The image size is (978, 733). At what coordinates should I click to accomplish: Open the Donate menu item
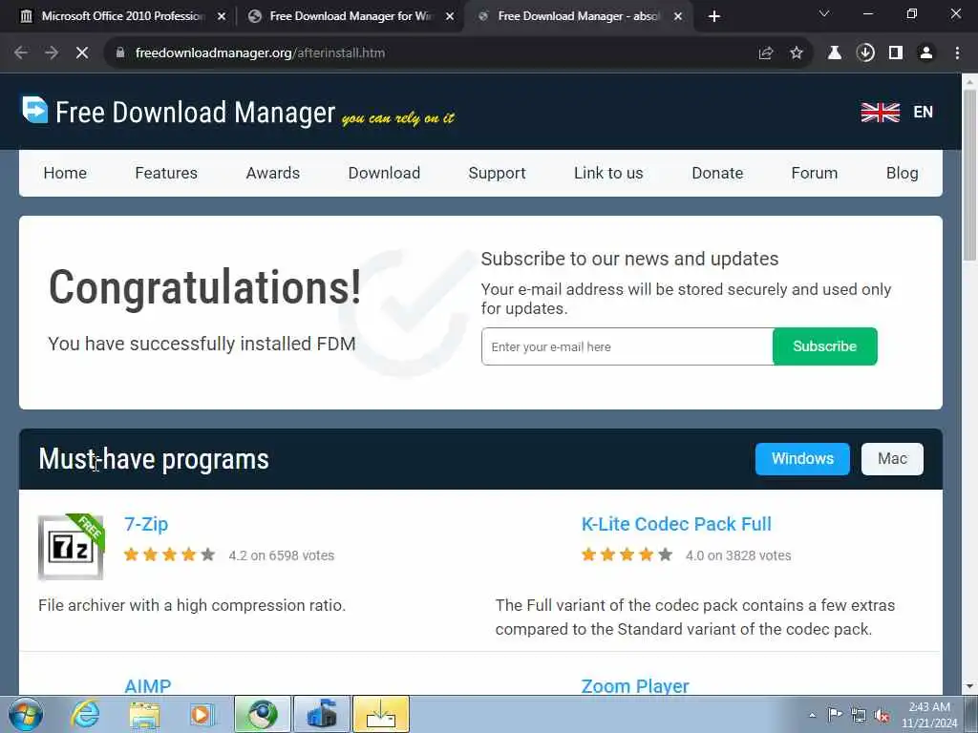click(x=717, y=174)
